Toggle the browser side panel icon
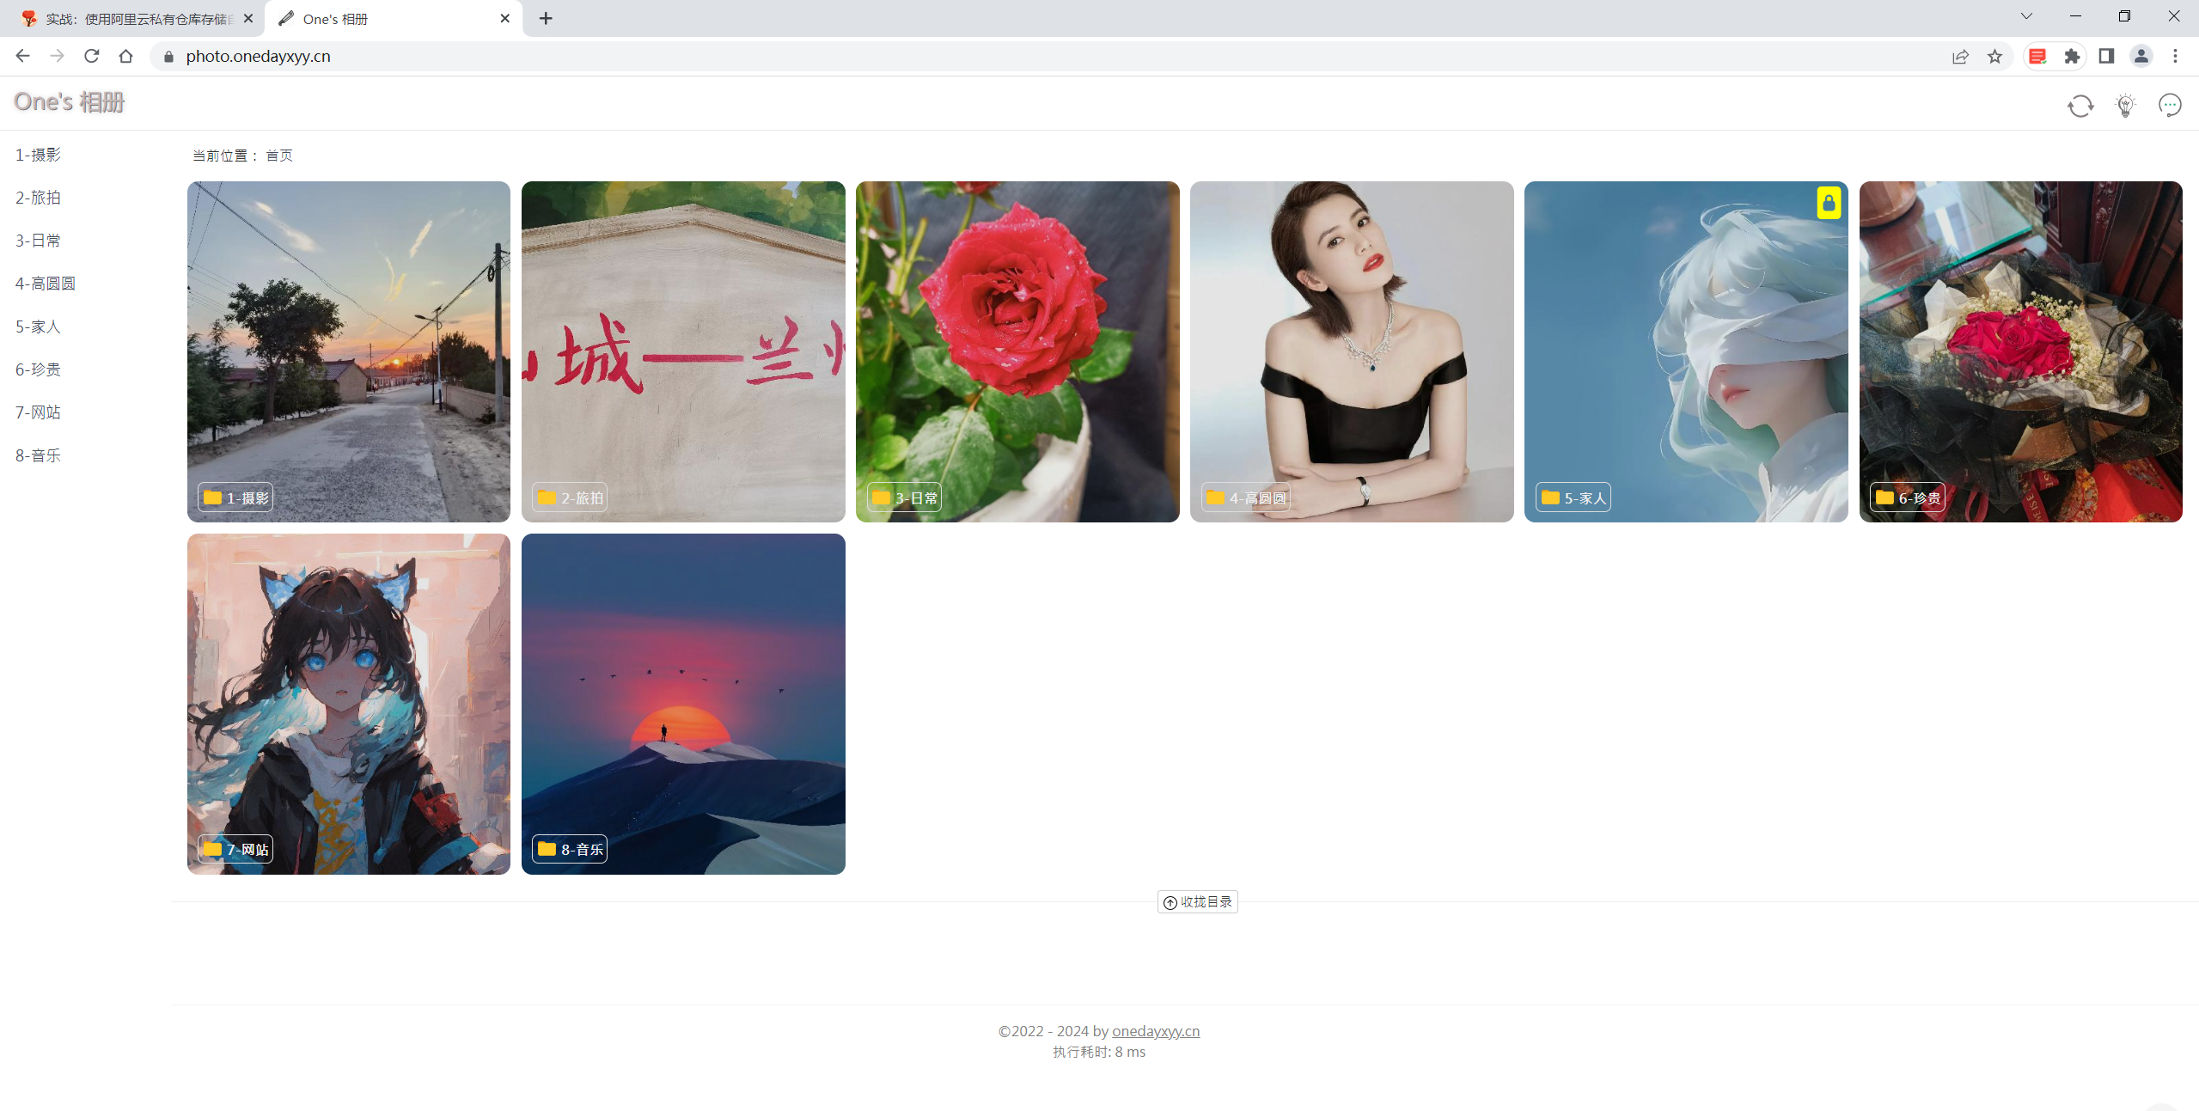The image size is (2199, 1111). point(2106,57)
